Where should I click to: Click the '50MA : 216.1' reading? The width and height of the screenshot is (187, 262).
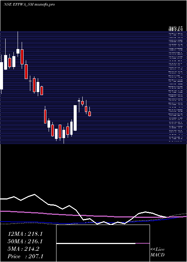click(x=25, y=241)
